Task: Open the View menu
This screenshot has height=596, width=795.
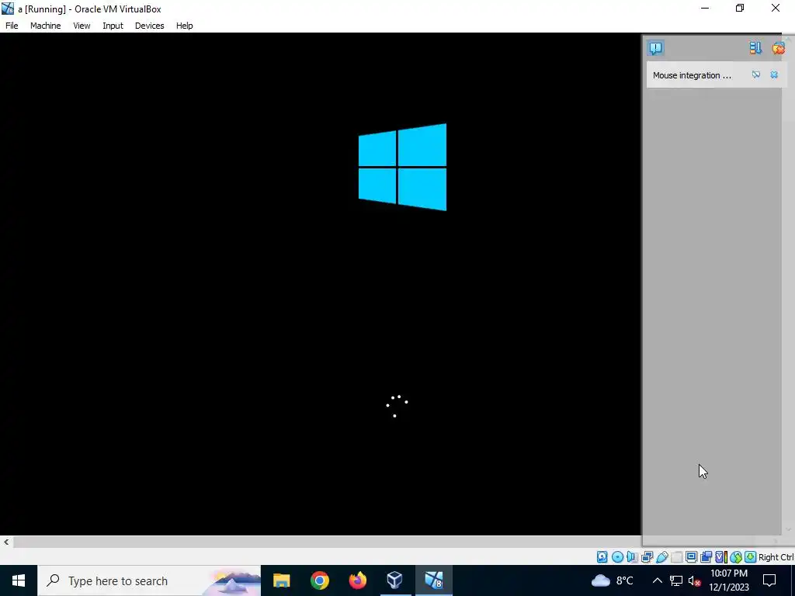Action: (82, 26)
